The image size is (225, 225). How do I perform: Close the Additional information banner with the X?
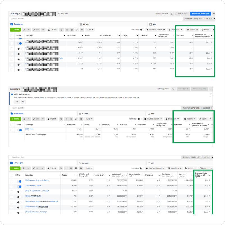(211, 94)
